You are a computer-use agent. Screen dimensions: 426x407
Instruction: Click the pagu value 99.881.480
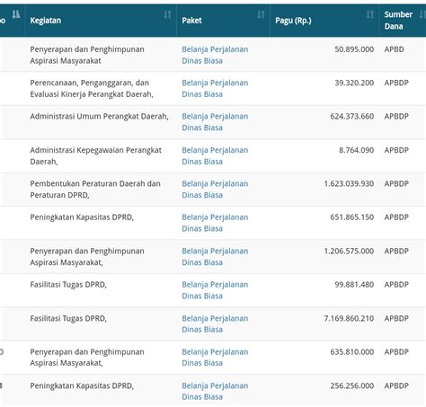[354, 285]
